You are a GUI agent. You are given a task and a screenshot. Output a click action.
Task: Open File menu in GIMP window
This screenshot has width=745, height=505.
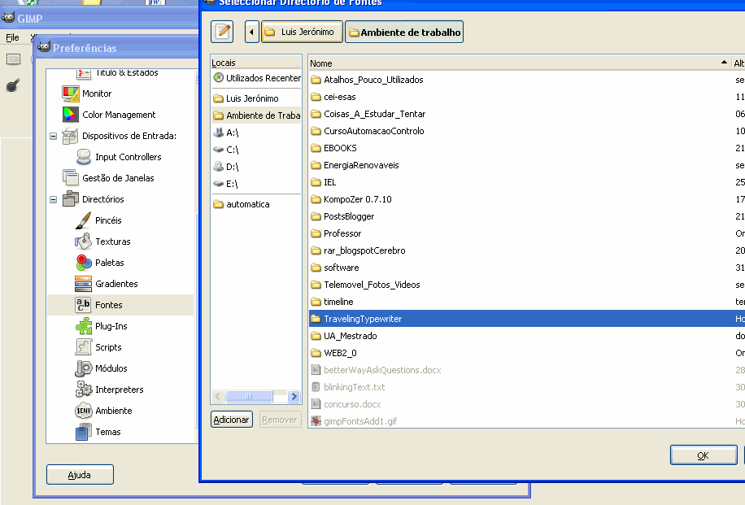point(12,37)
